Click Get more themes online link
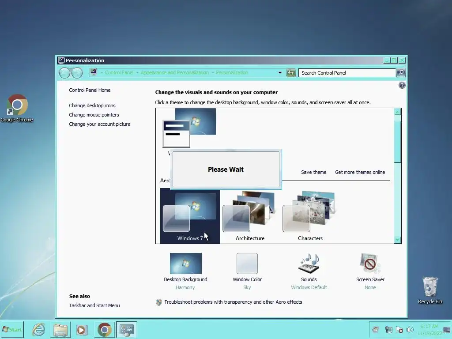 pyautogui.click(x=360, y=172)
